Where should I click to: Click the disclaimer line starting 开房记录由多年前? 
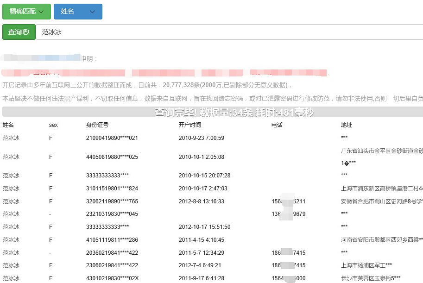(x=147, y=85)
